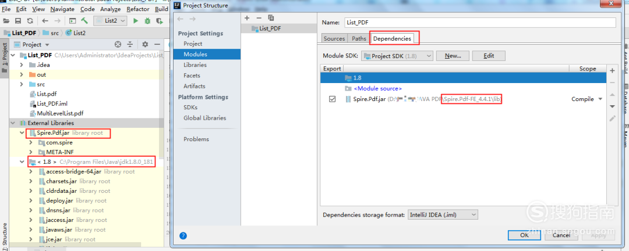Toggle Export checkbox for Spire.Pdf.jar

[332, 99]
